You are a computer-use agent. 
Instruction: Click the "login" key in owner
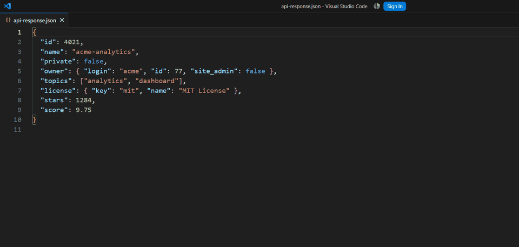coord(97,71)
